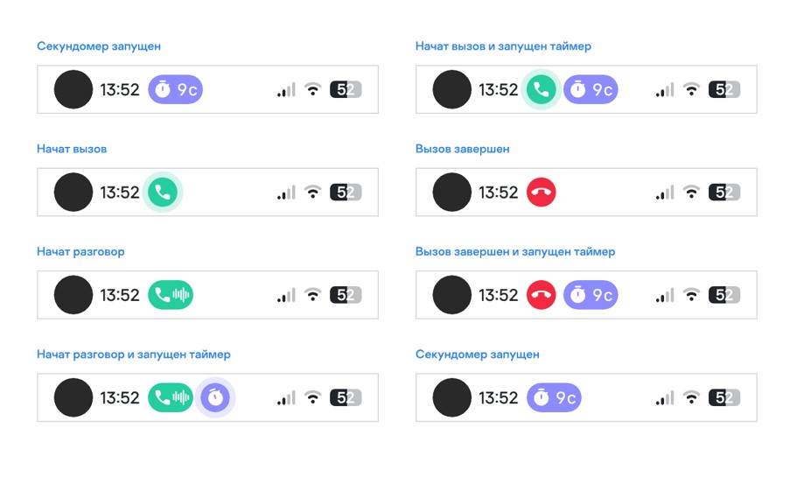Tap 13:52 clock in "Вызов завершен" status bar
The height and width of the screenshot is (477, 797).
[499, 193]
